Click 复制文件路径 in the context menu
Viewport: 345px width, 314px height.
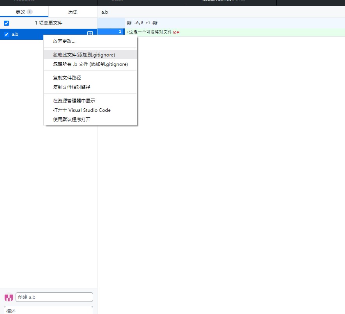tap(67, 78)
